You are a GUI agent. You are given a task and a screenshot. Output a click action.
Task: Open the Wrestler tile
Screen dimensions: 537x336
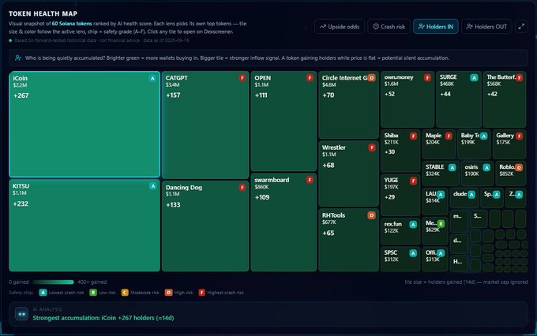click(x=348, y=174)
